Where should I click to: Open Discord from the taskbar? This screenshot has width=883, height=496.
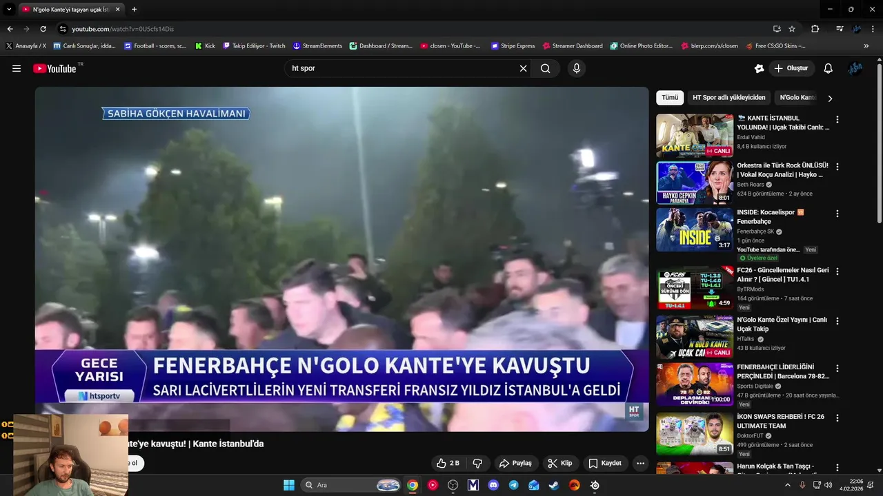(493, 485)
